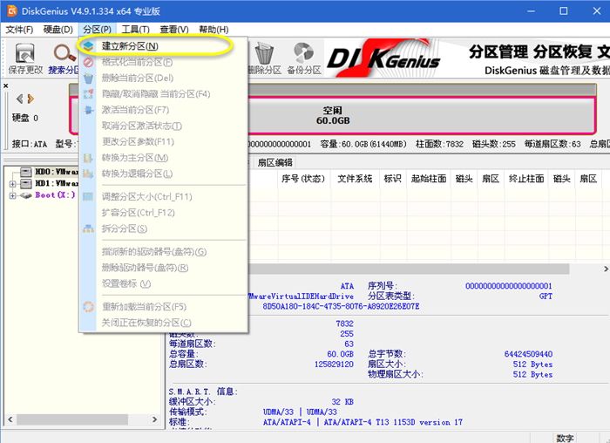Click the 格式化当前分区(F) menu entry

coord(163,62)
